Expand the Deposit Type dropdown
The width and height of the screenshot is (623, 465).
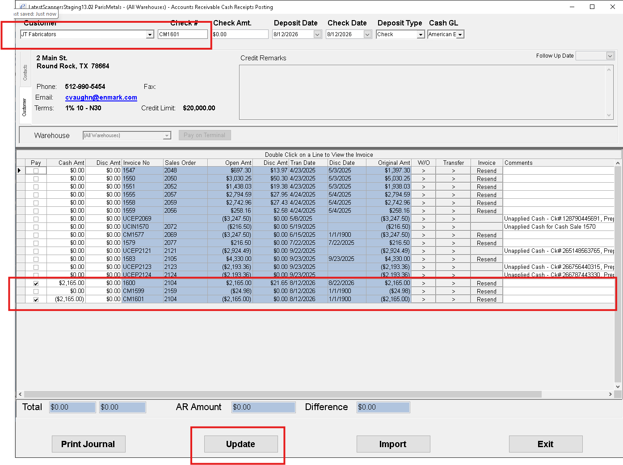pyautogui.click(x=421, y=34)
